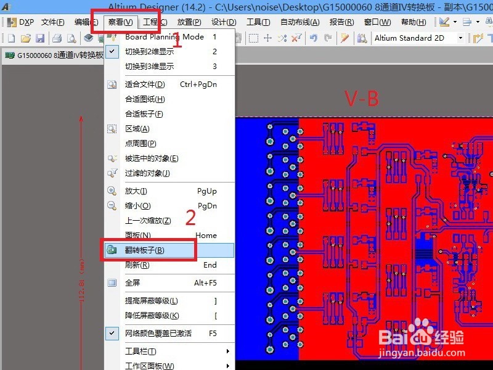Open the 工程(C) menu

[155, 22]
